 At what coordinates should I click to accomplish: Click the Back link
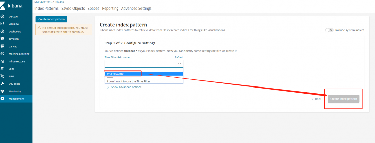point(316,99)
